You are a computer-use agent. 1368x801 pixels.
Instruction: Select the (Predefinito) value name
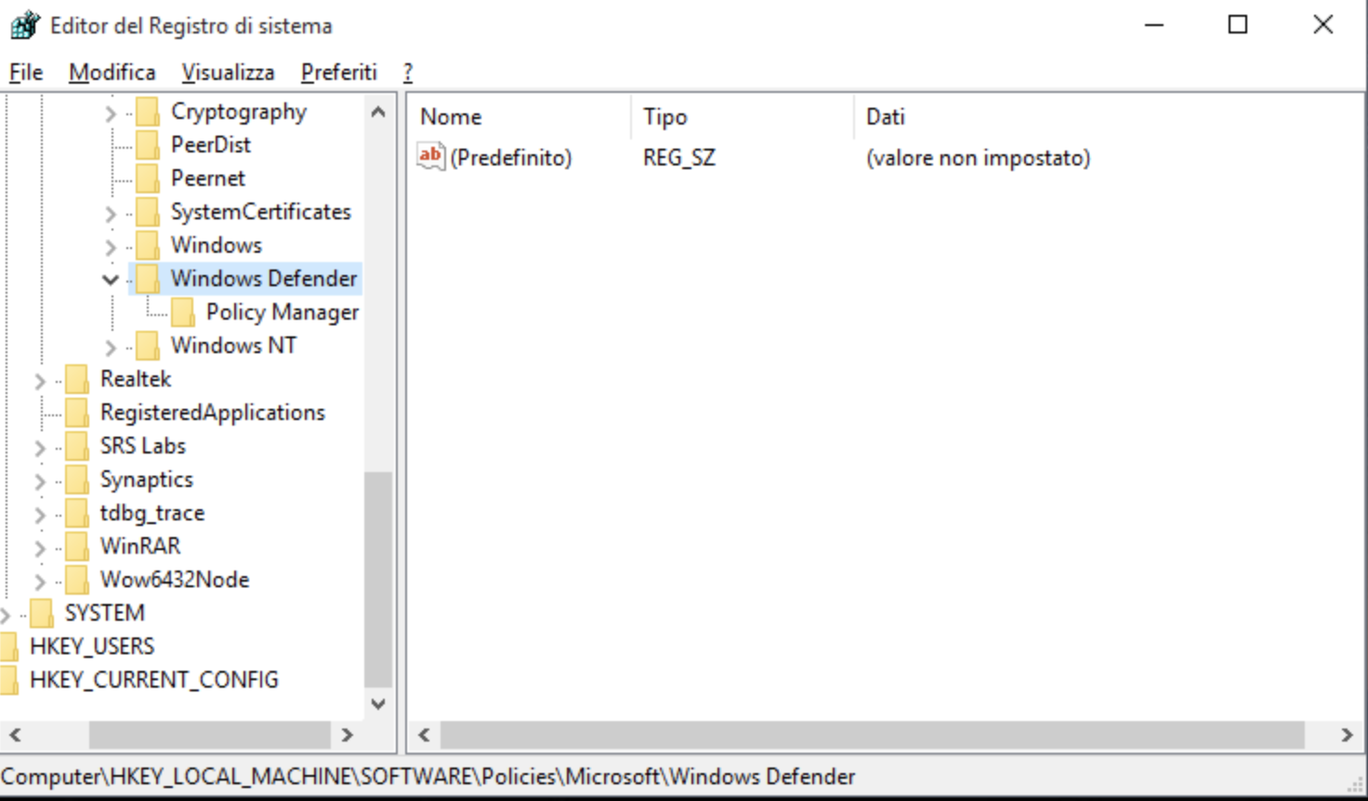point(511,157)
